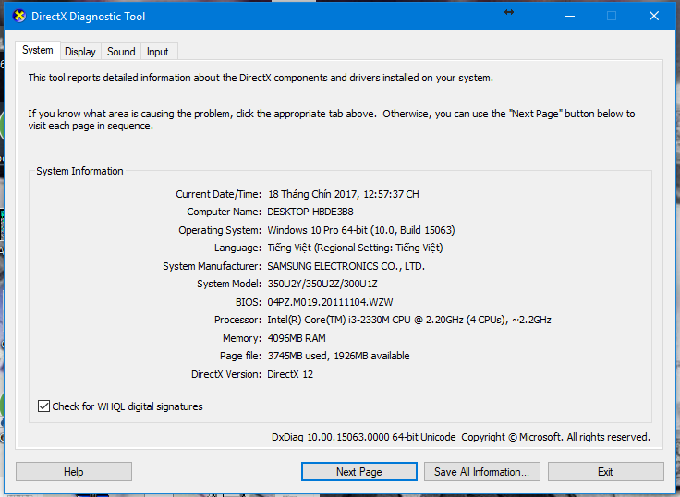
Task: Click the Processor label
Action: point(237,320)
